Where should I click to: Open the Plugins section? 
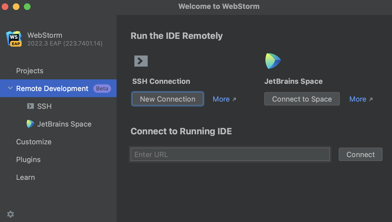tap(28, 159)
